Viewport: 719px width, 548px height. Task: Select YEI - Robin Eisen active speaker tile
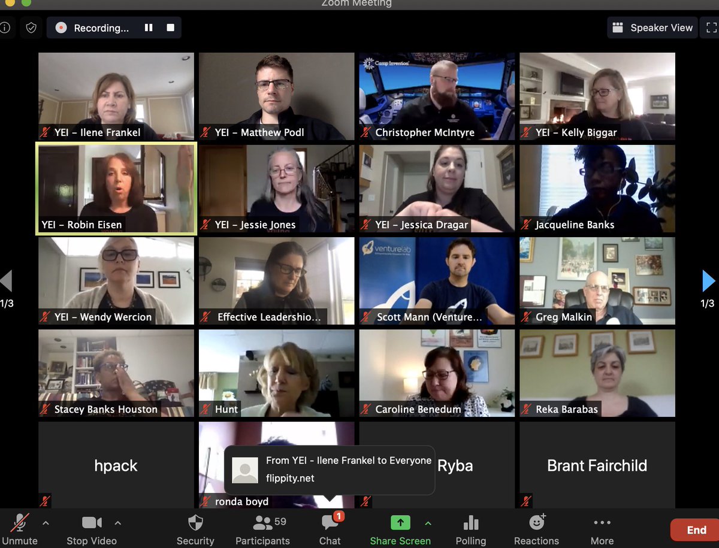pos(116,189)
